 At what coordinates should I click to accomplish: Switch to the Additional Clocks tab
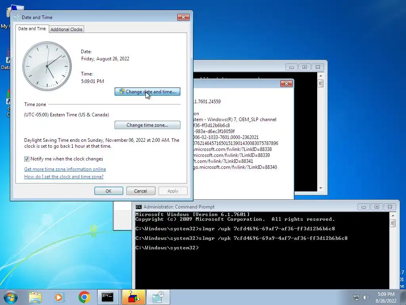[66, 29]
